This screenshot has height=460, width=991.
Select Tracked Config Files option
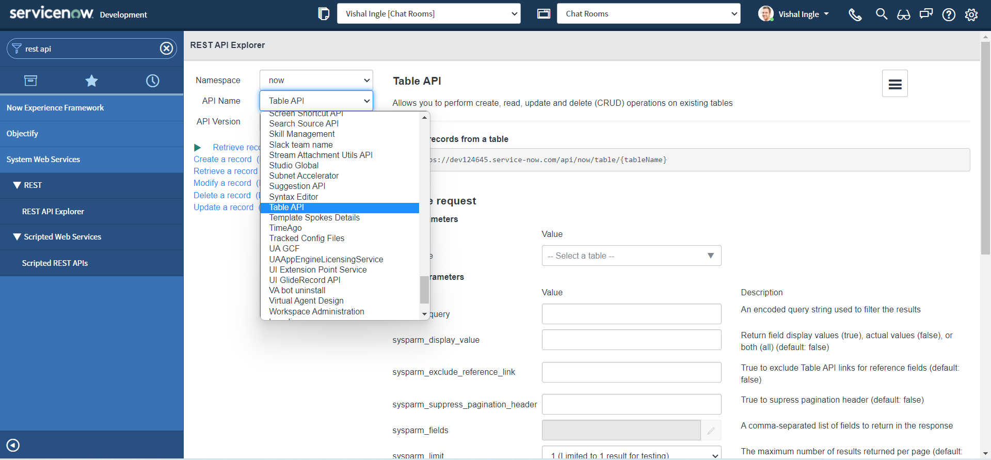(340, 238)
